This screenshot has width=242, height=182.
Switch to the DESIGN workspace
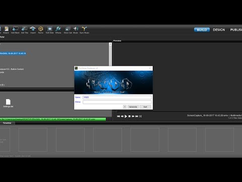(219, 30)
